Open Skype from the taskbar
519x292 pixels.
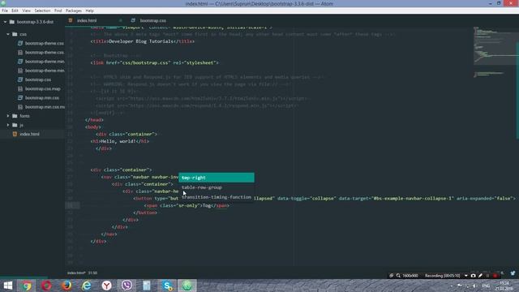167,286
